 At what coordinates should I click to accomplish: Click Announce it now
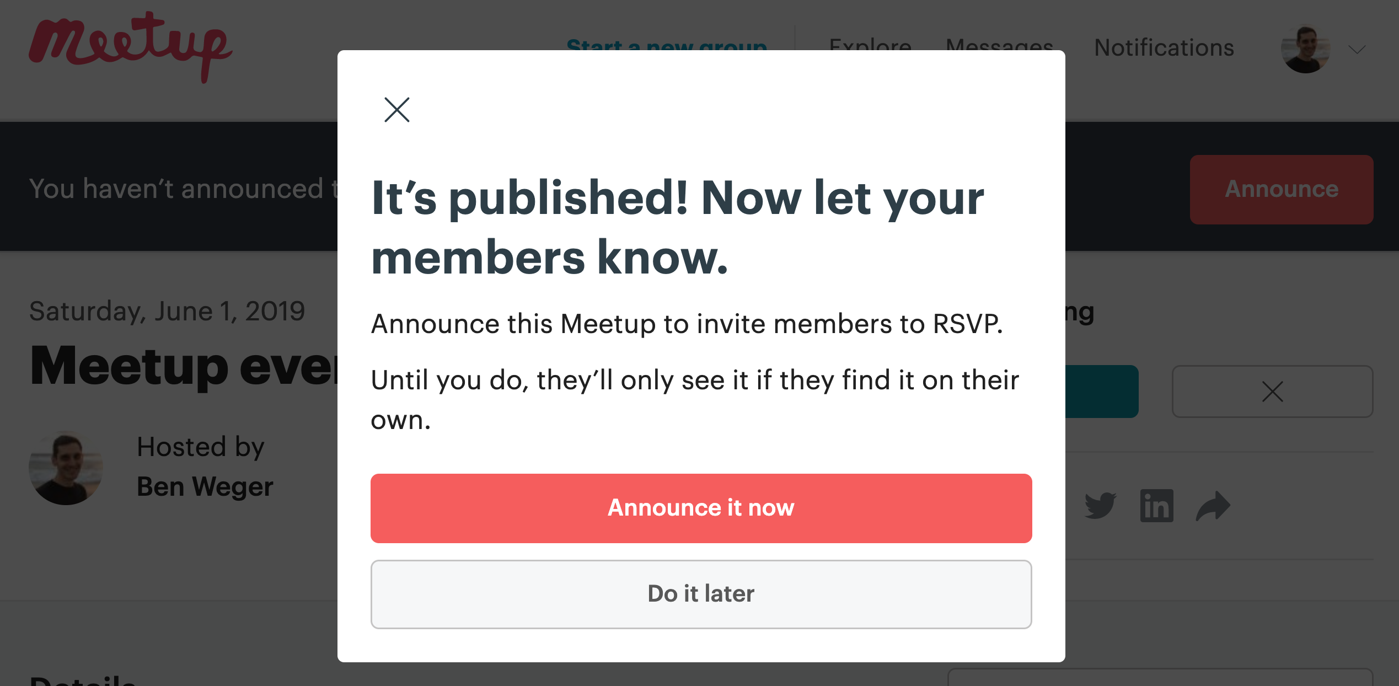(x=701, y=508)
